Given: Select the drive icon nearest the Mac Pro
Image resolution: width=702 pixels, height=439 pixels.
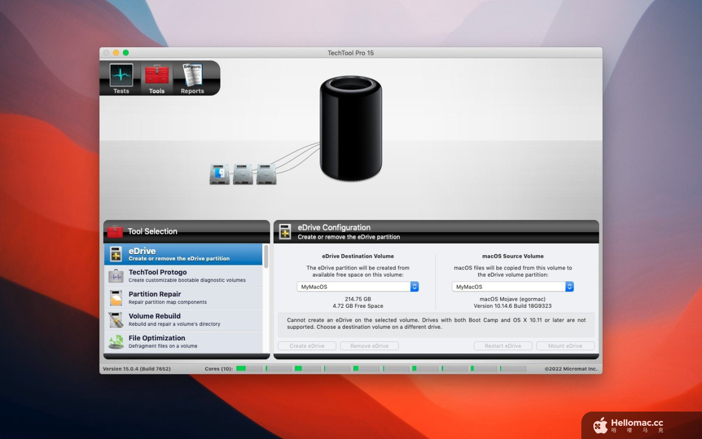Looking at the screenshot, I should (x=267, y=174).
